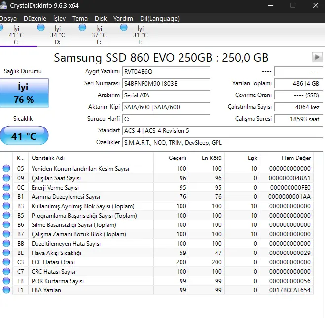The image size is (325, 318).
Task: Click the En Kötü column header
Action: pos(207,158)
